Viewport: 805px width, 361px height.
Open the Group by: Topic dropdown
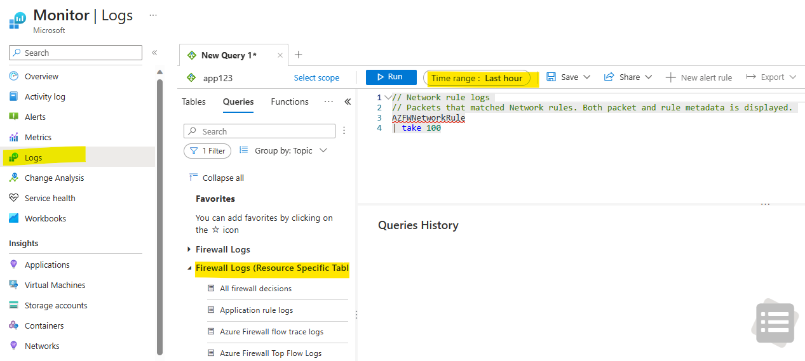point(283,150)
